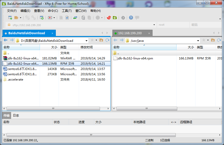The width and height of the screenshot is (224, 145).
Task: Refresh the local pane file list
Action: [107, 40]
